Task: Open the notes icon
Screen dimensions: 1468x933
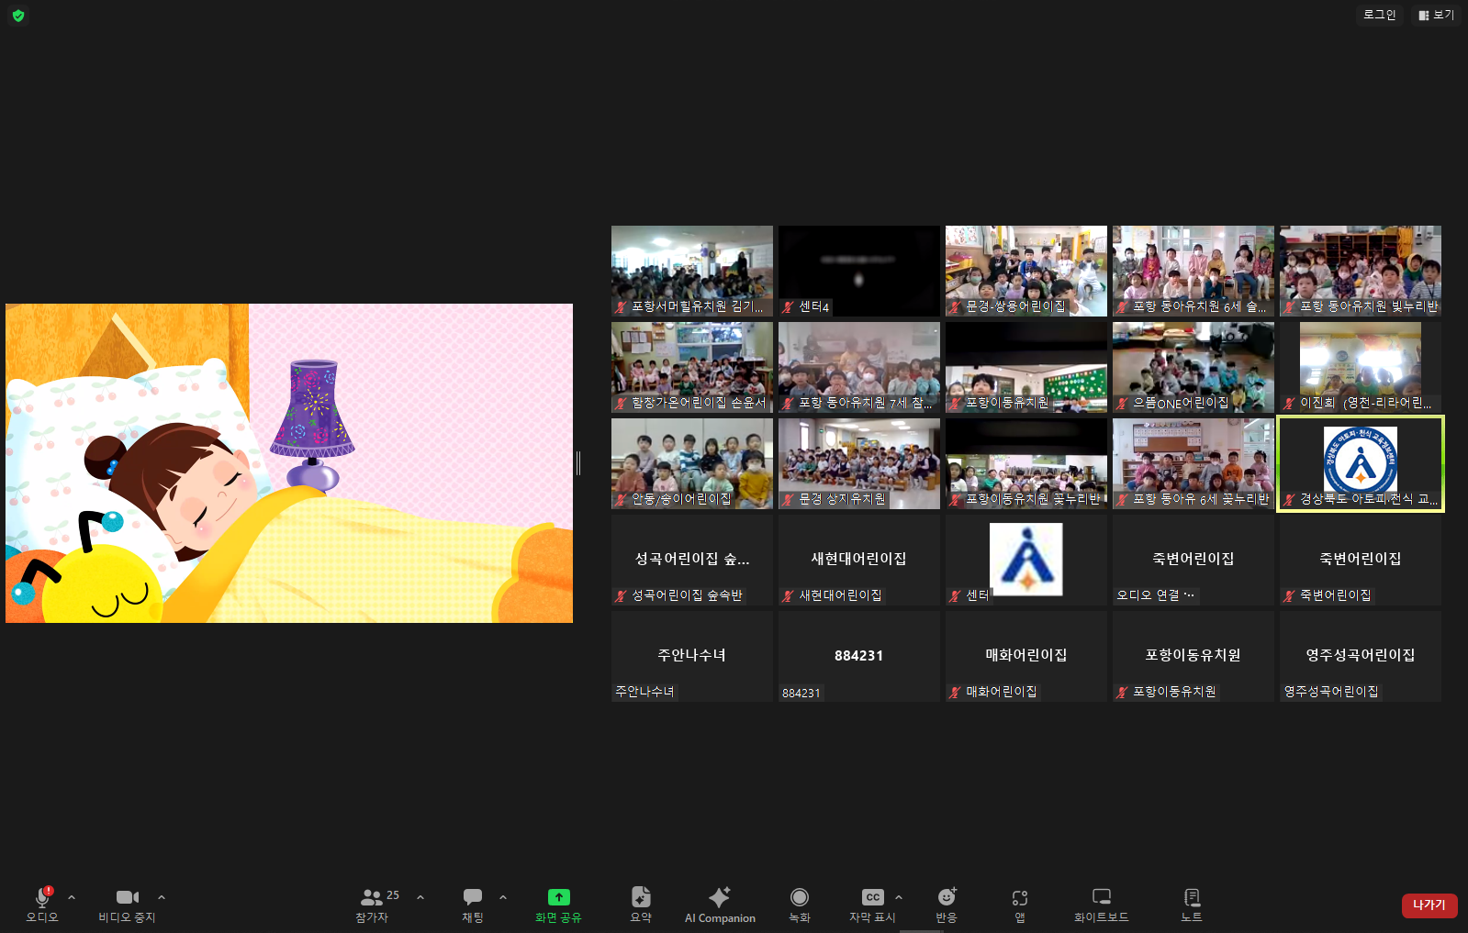Action: coord(1192,897)
